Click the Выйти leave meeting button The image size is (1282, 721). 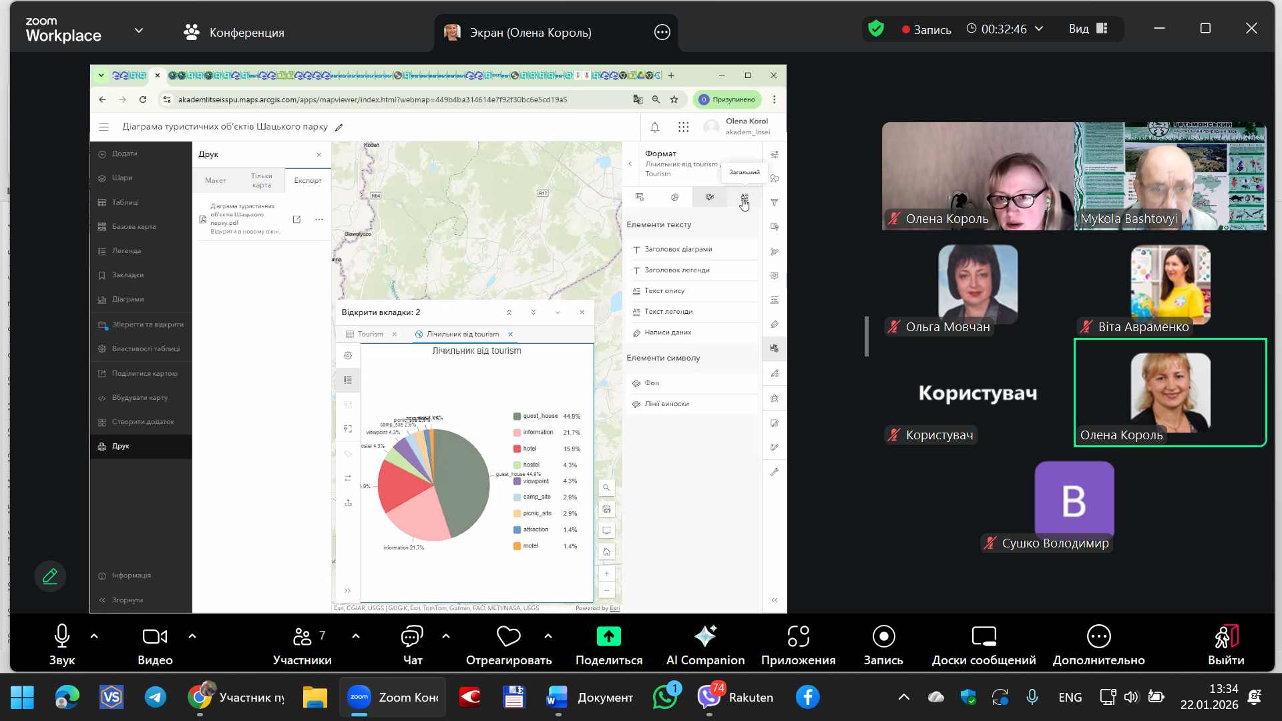click(x=1226, y=637)
